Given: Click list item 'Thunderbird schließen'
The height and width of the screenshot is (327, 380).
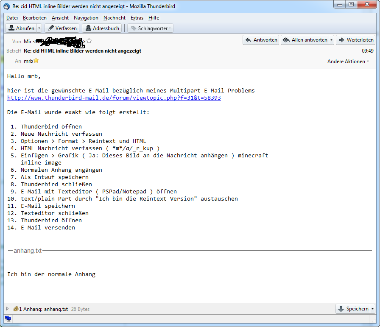Looking at the screenshot, I should [56, 184].
